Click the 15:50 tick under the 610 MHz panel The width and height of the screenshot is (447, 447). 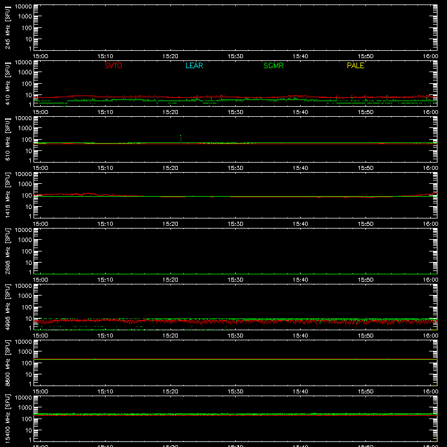[x=365, y=168]
